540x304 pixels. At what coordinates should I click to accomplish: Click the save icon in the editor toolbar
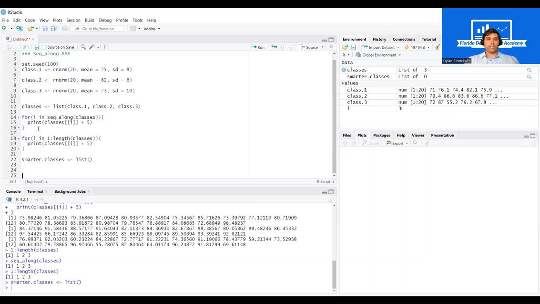pos(36,47)
